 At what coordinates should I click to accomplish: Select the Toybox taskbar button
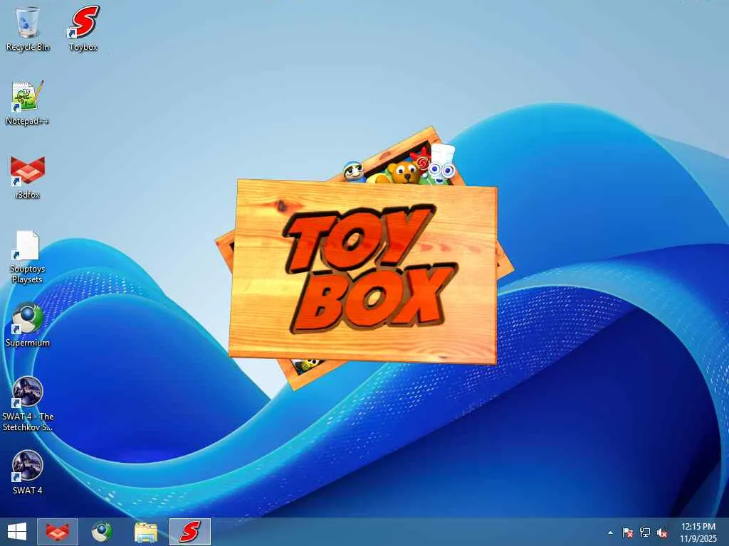tap(189, 532)
